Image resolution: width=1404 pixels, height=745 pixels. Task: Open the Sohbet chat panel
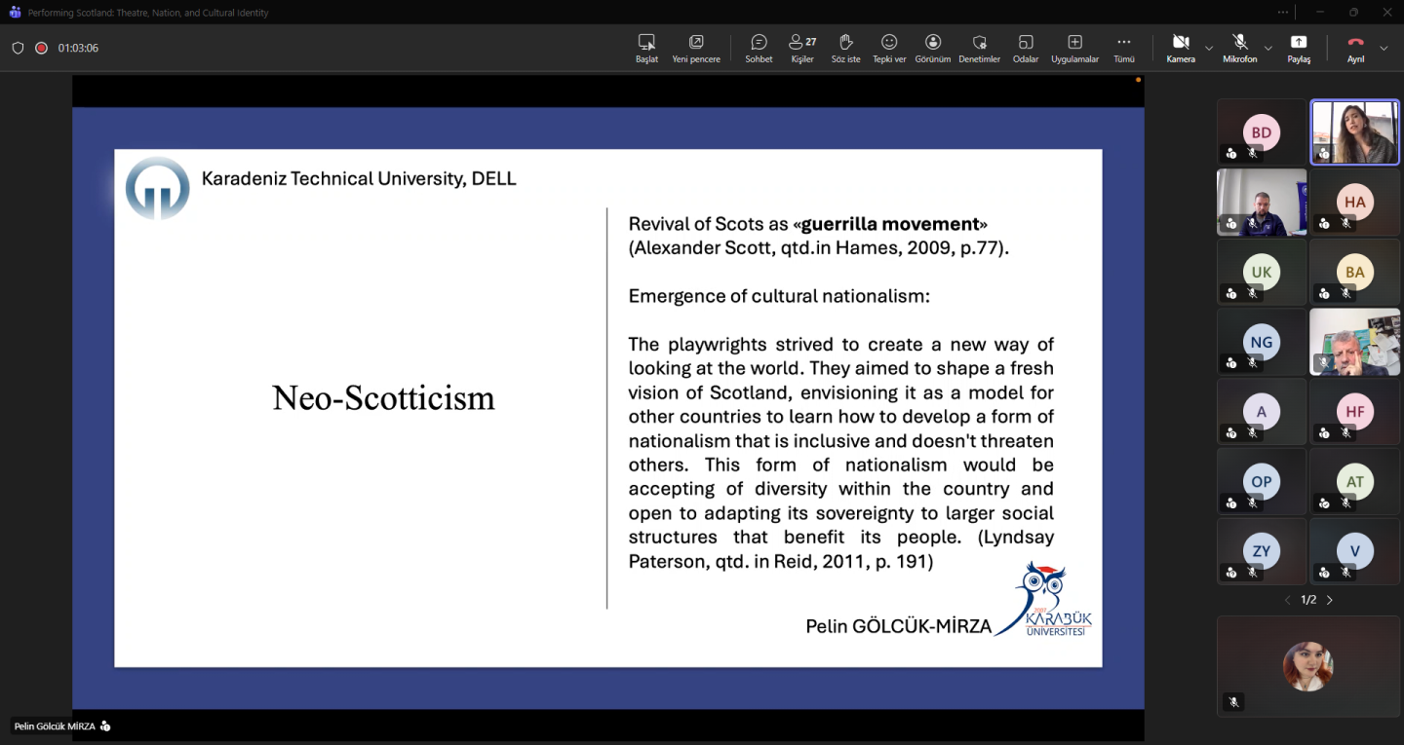759,47
